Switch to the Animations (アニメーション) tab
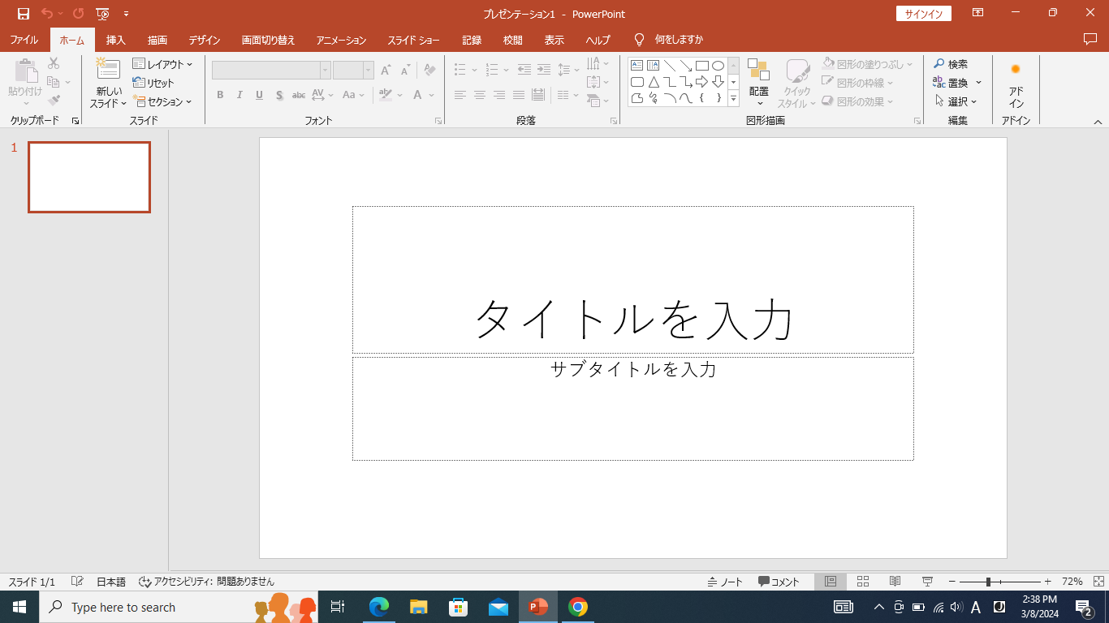 341,40
